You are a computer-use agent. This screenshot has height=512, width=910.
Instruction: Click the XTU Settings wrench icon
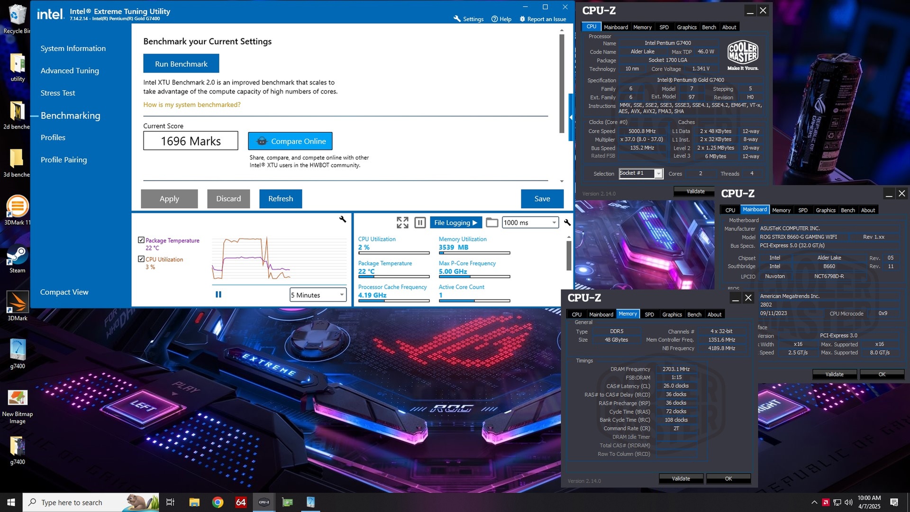pyautogui.click(x=457, y=19)
